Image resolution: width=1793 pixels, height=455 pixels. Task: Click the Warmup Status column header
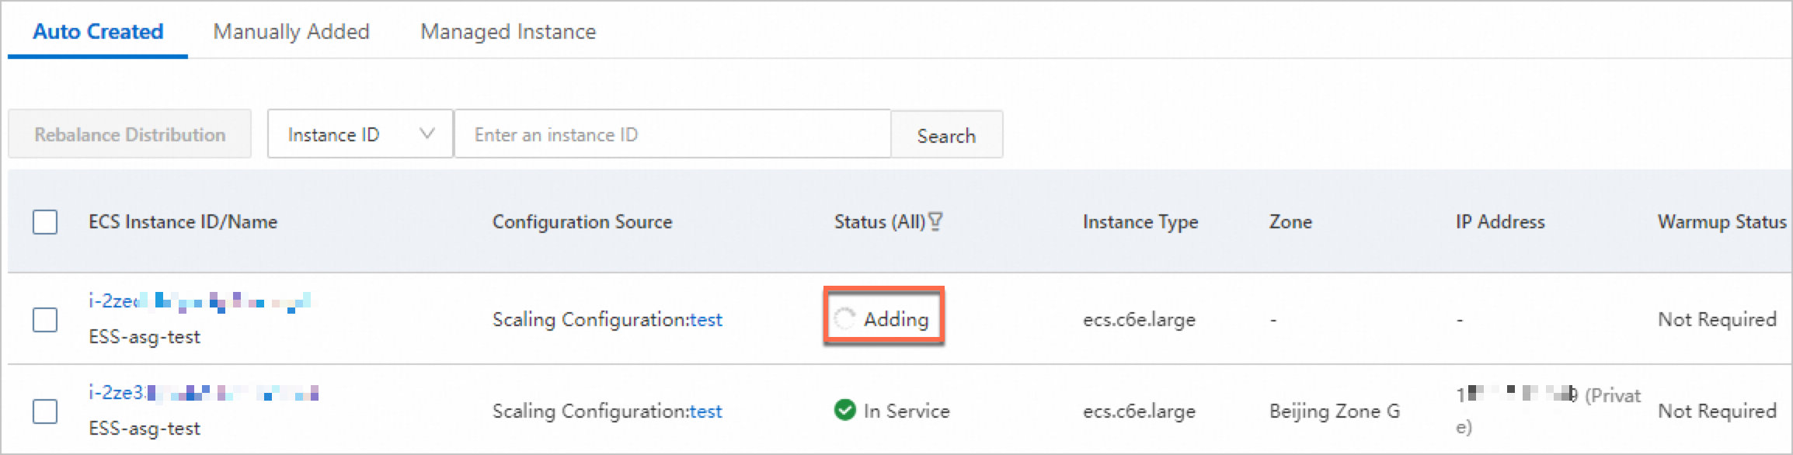[x=1722, y=222]
